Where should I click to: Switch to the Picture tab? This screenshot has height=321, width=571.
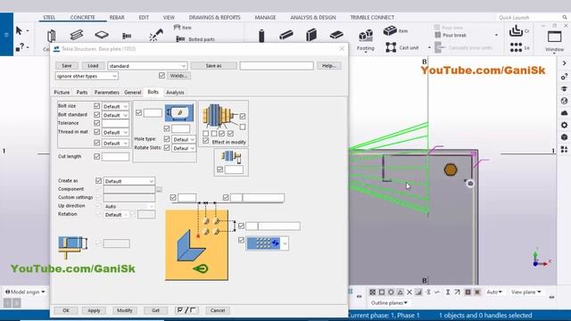tap(62, 93)
